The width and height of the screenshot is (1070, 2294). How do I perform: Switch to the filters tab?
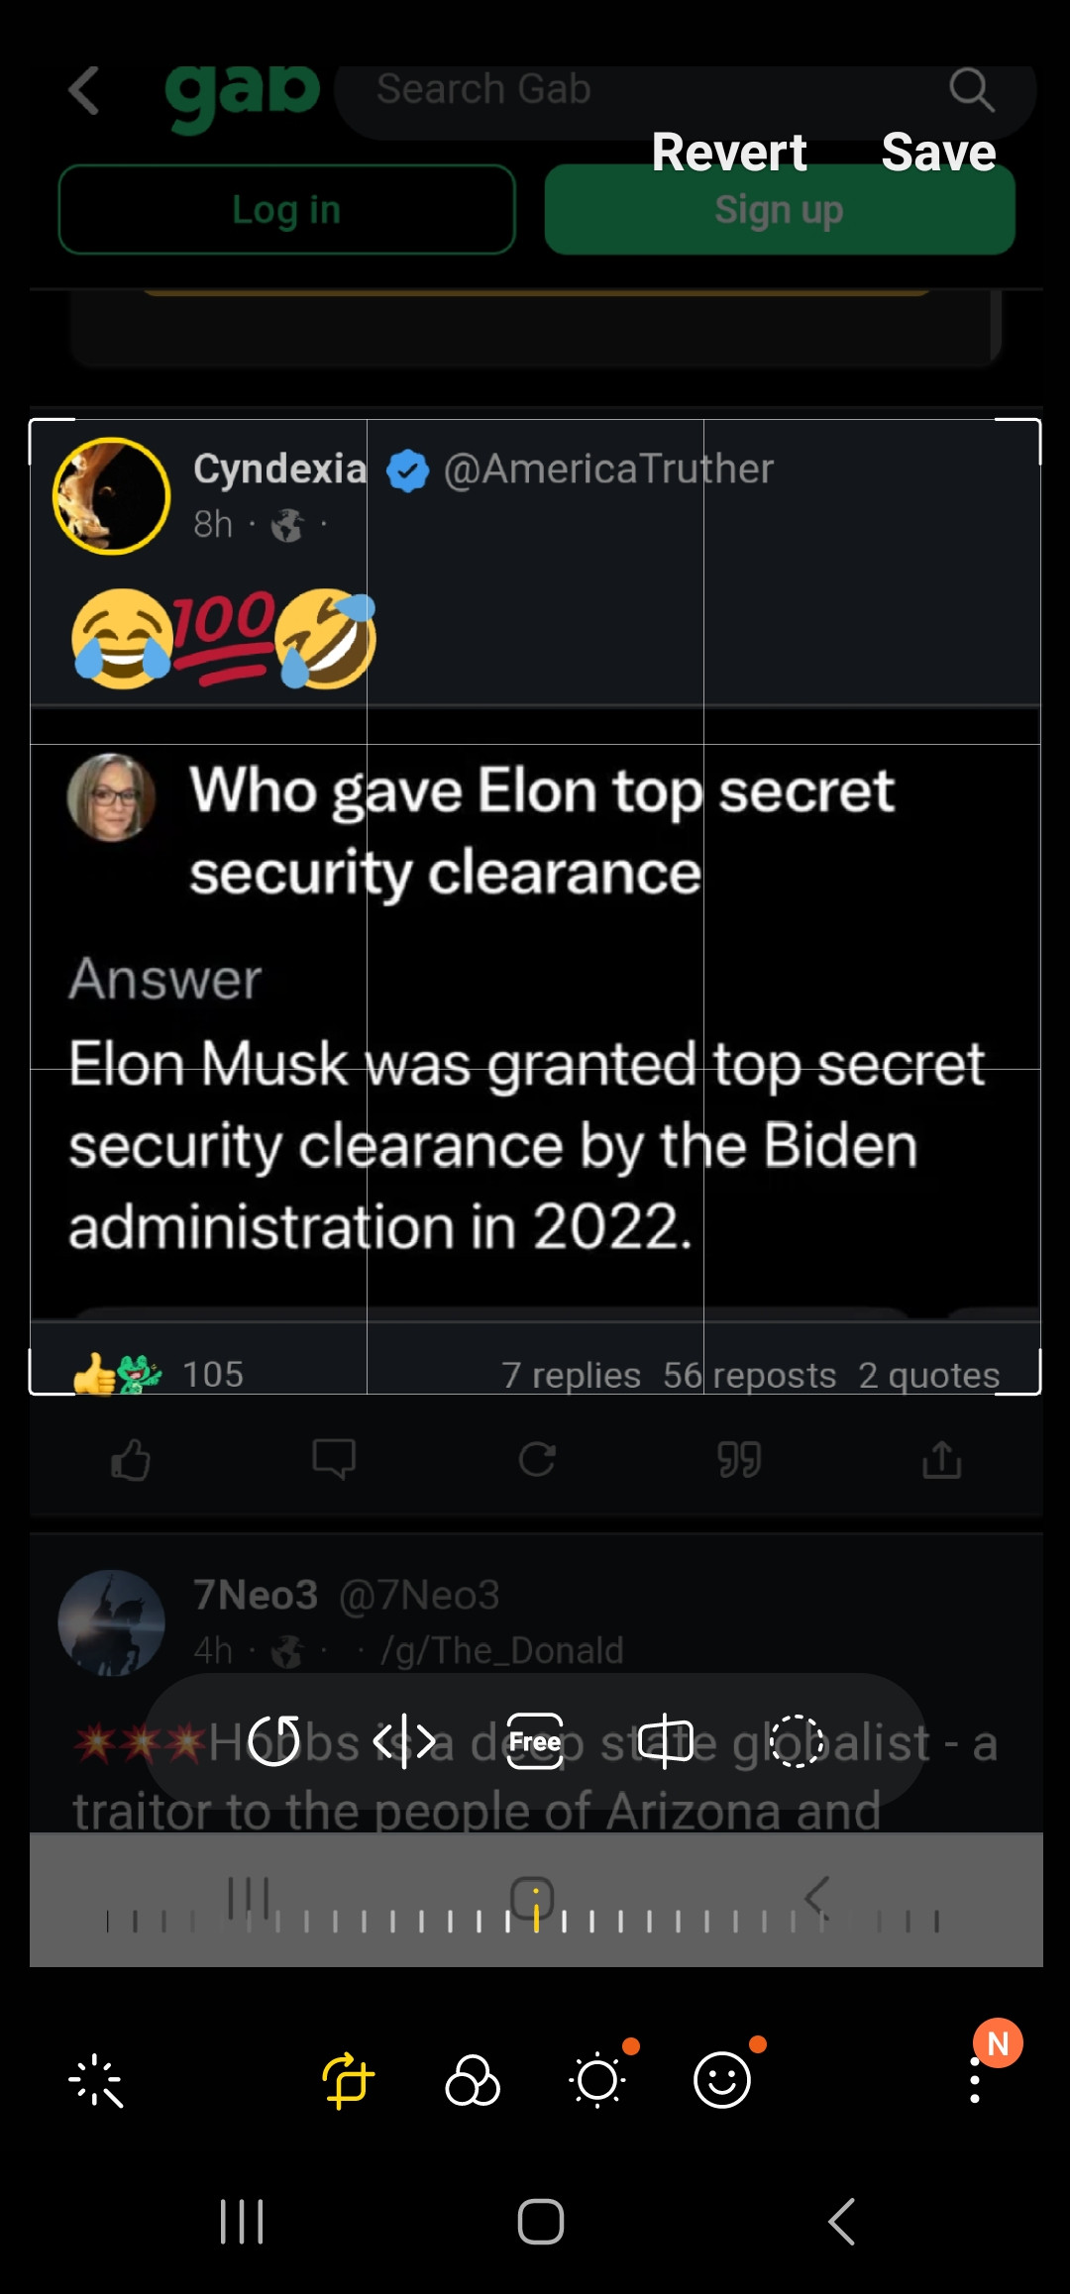(x=473, y=2080)
